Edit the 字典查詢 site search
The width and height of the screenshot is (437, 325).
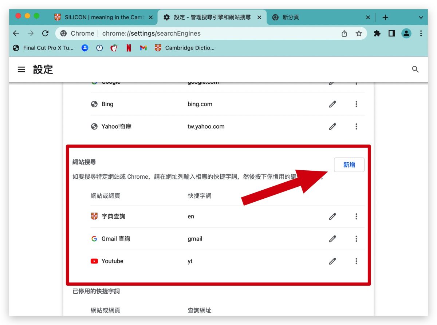tap(332, 217)
